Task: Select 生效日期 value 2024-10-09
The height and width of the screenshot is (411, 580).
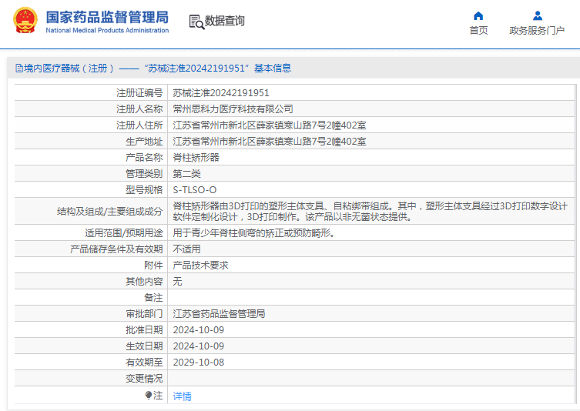Action: pos(198,346)
